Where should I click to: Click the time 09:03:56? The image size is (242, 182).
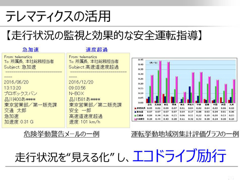click(77, 88)
